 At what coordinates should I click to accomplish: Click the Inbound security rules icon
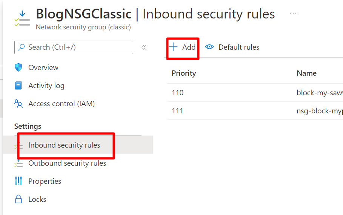pyautogui.click(x=18, y=146)
